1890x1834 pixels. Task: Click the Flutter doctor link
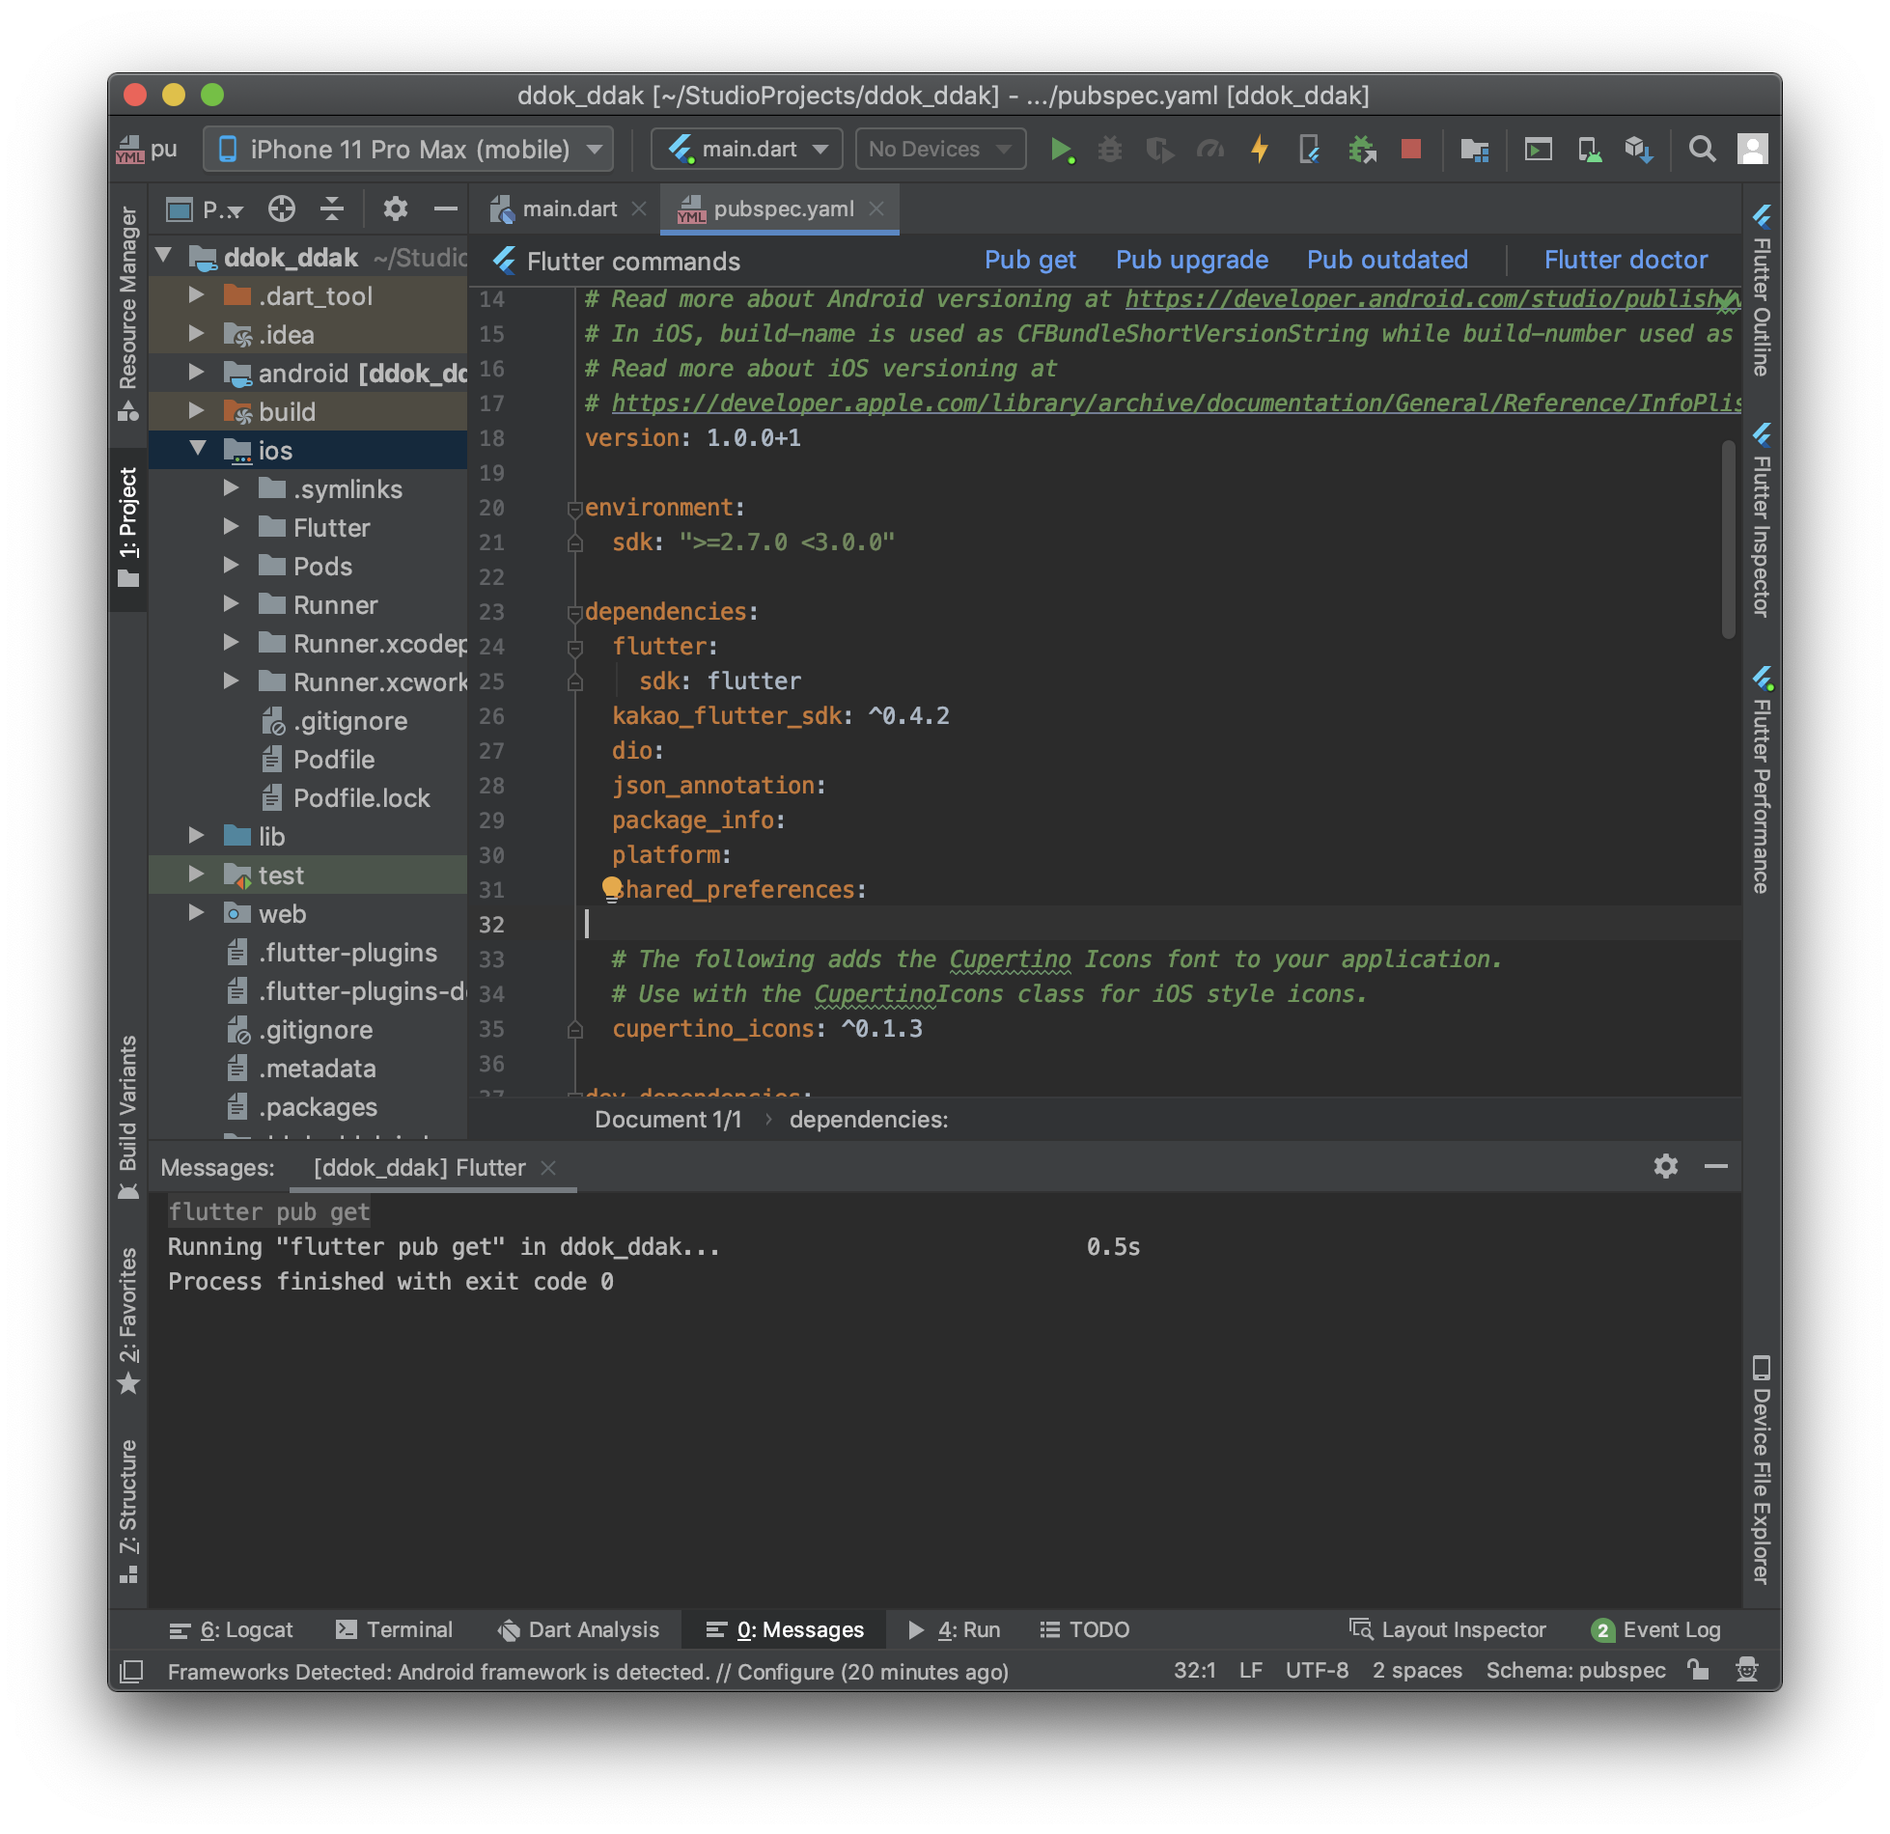tap(1625, 261)
